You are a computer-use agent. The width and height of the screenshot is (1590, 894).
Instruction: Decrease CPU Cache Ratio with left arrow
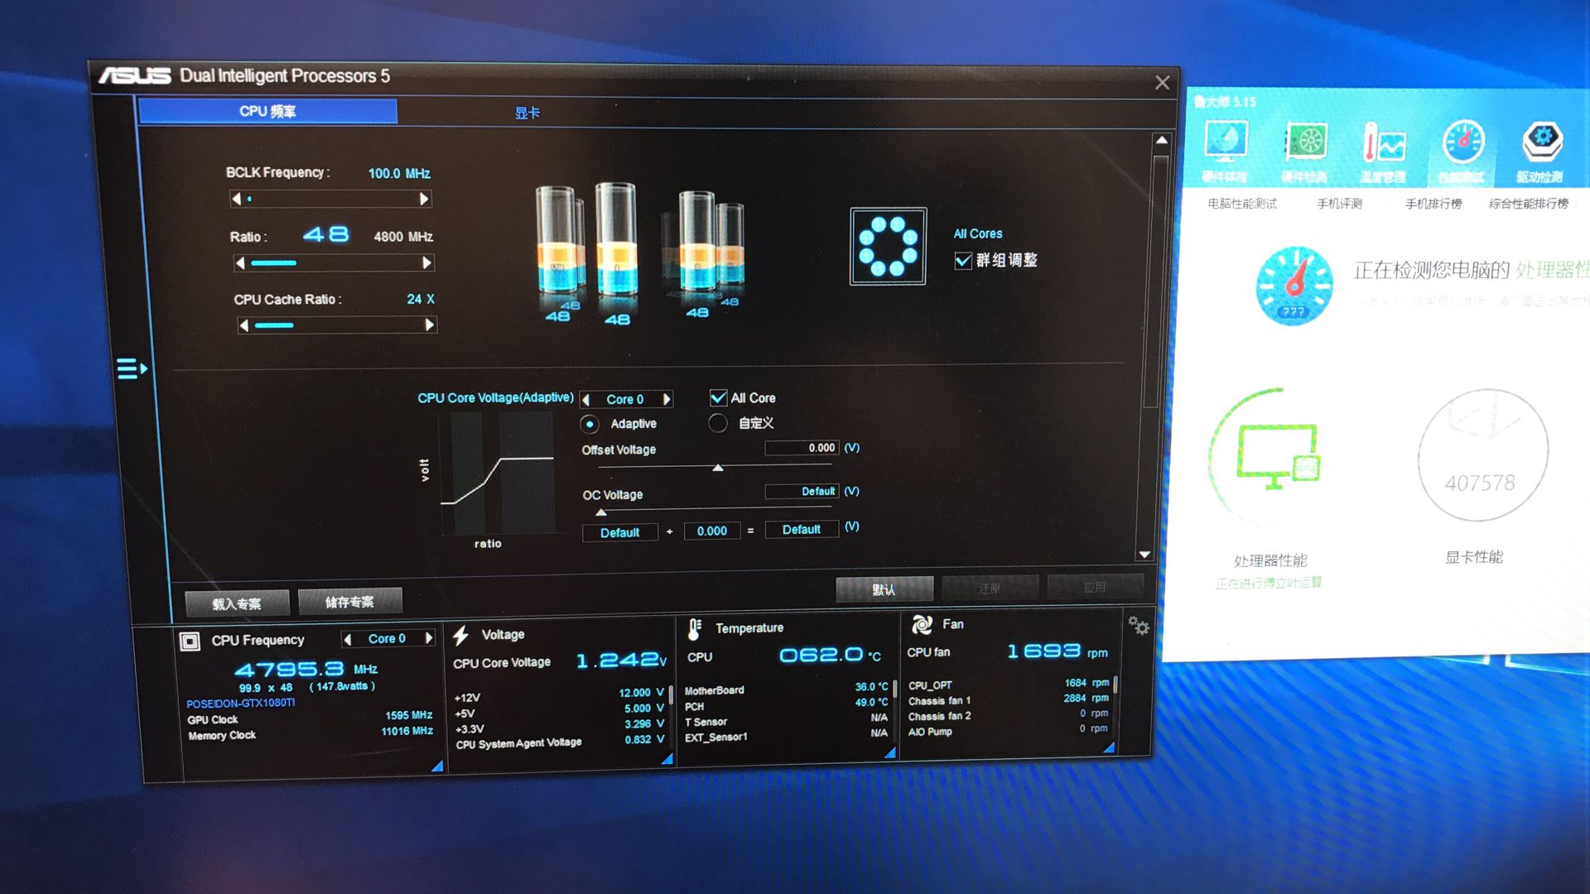(x=243, y=326)
